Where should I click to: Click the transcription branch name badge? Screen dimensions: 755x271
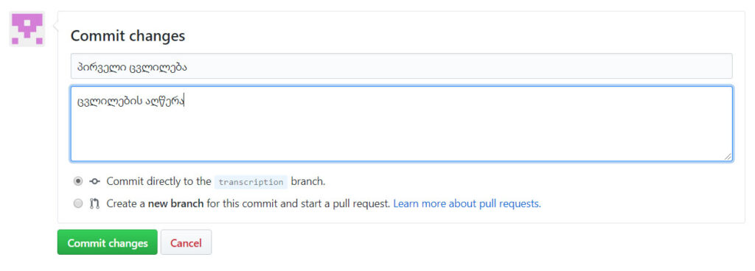click(x=251, y=182)
